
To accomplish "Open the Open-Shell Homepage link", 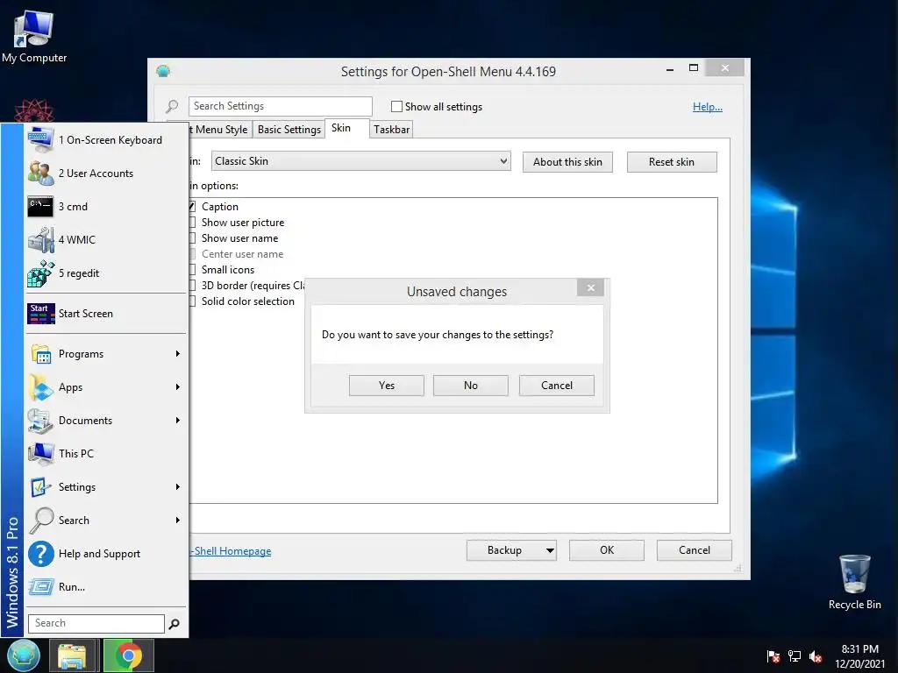I will coord(231,551).
